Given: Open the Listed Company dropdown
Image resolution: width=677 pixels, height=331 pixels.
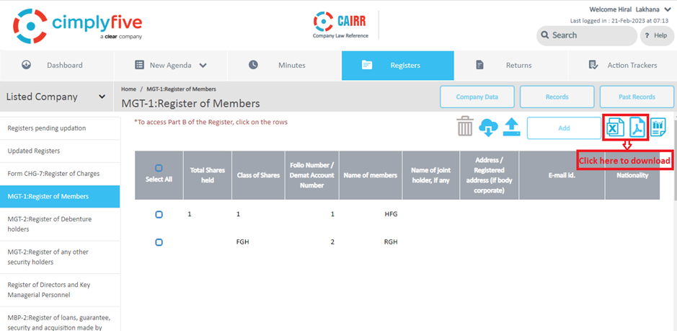Looking at the screenshot, I should 56,97.
